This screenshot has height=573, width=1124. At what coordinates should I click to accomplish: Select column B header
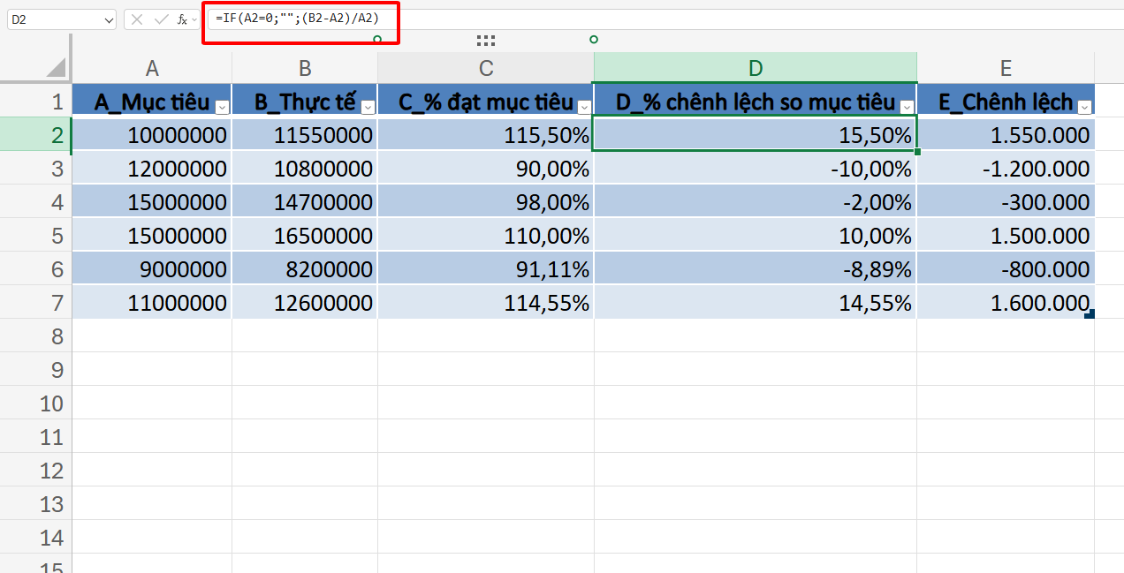click(305, 68)
